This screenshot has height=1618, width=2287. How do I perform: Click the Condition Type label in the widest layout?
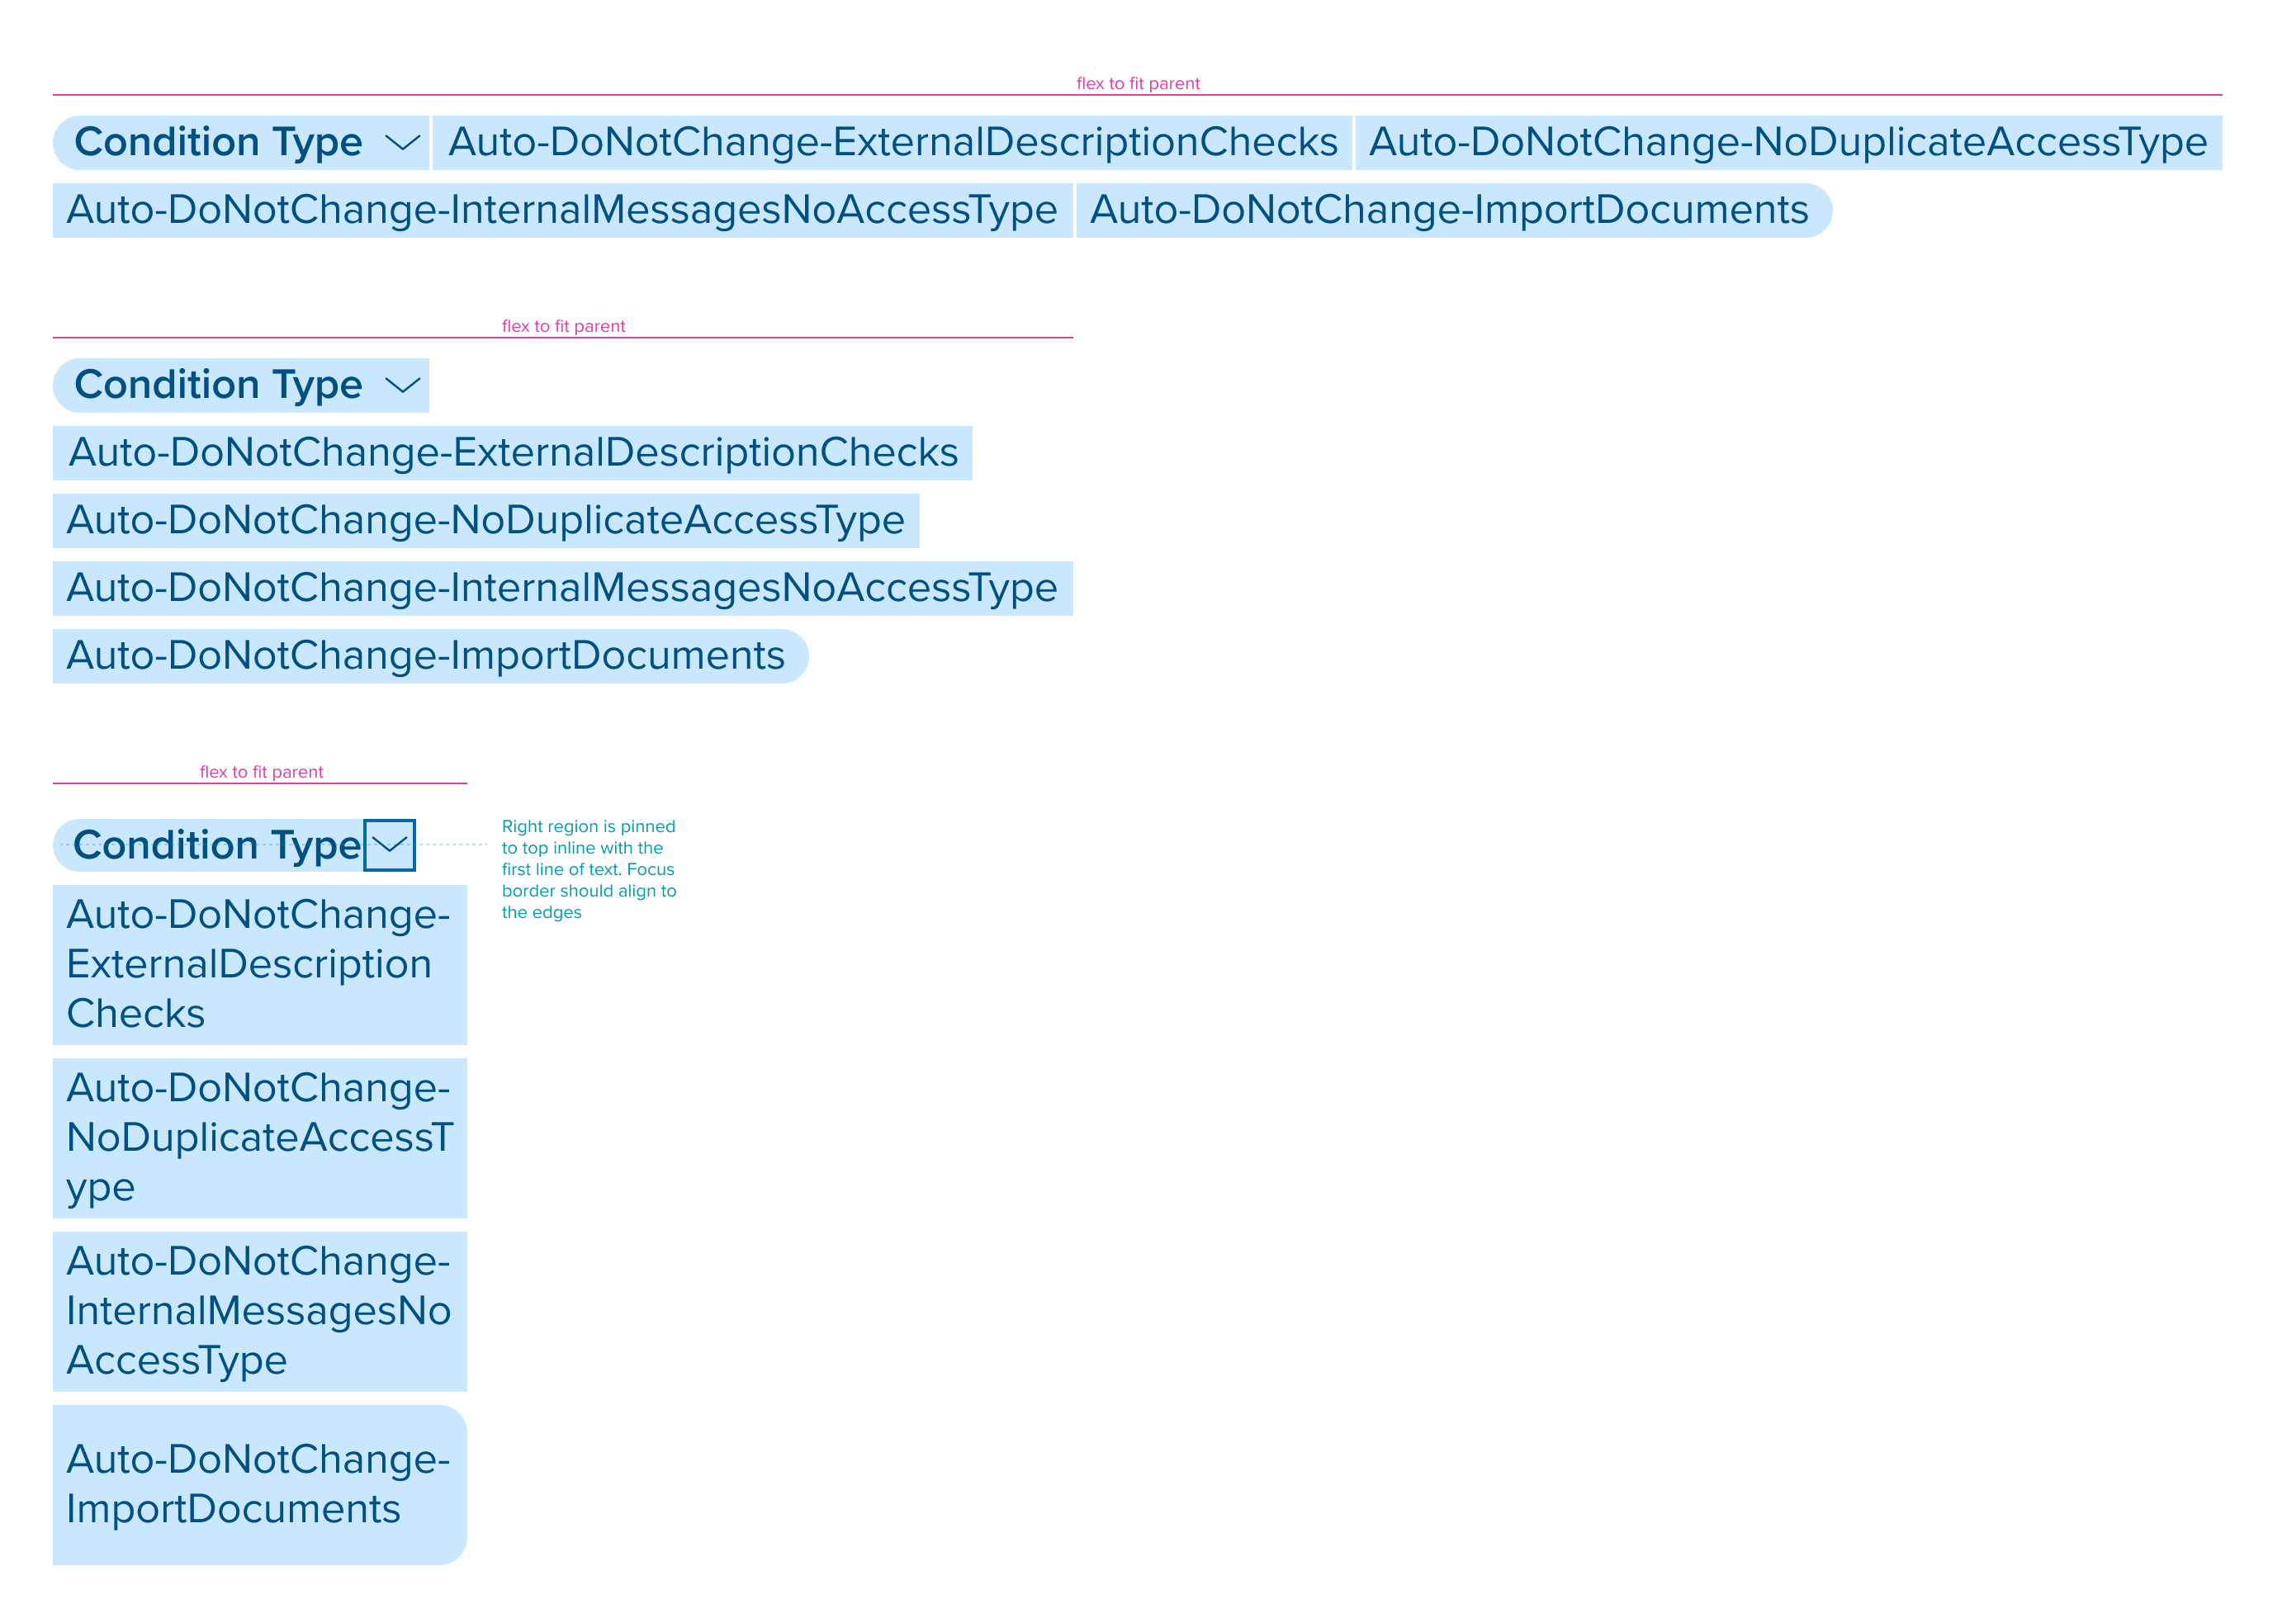(218, 143)
